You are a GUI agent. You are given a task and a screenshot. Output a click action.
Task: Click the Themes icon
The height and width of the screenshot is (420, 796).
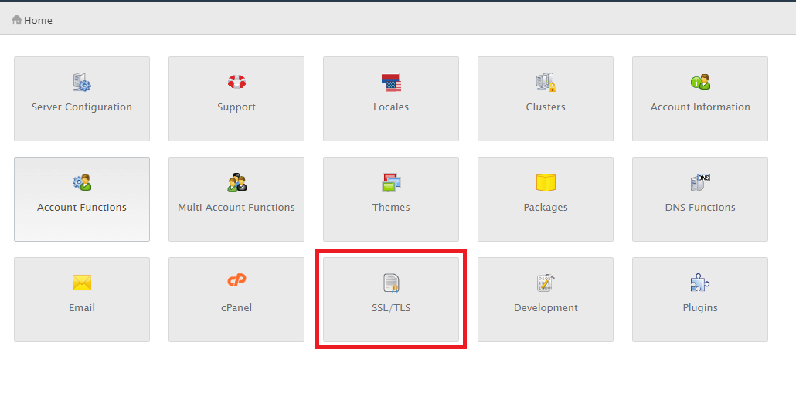pos(391,183)
